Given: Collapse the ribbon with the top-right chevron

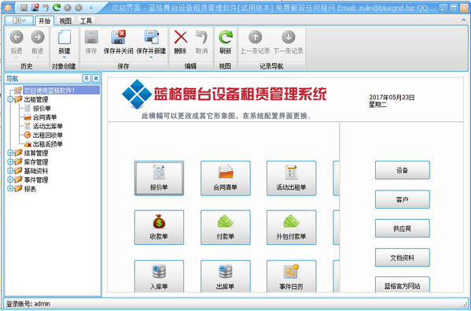Looking at the screenshot, I should tap(463, 20).
